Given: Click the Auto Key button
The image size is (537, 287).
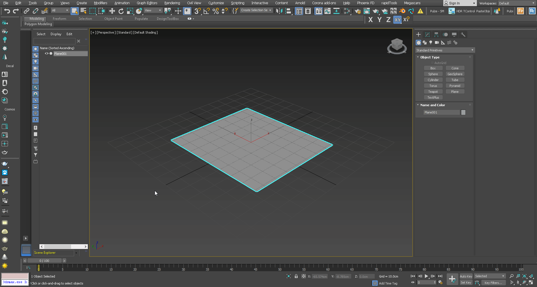Looking at the screenshot, I should pos(466,276).
